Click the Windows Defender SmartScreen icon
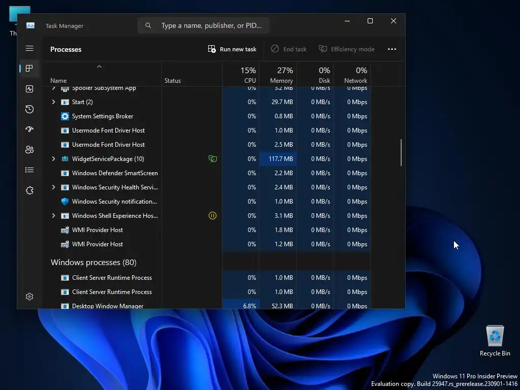The width and height of the screenshot is (520, 390). pyautogui.click(x=65, y=173)
